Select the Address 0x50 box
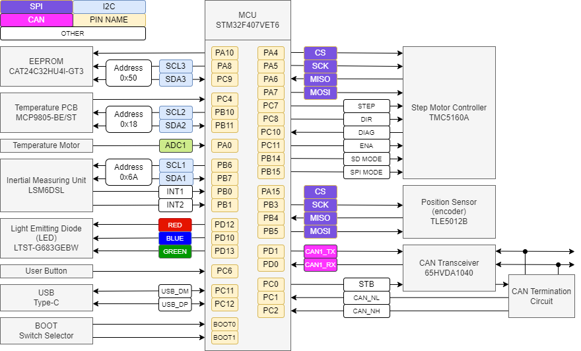581x351 pixels. click(x=129, y=73)
